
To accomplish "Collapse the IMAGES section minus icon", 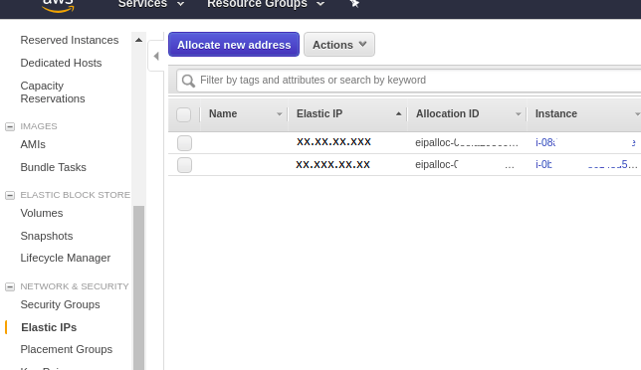I will tap(10, 126).
